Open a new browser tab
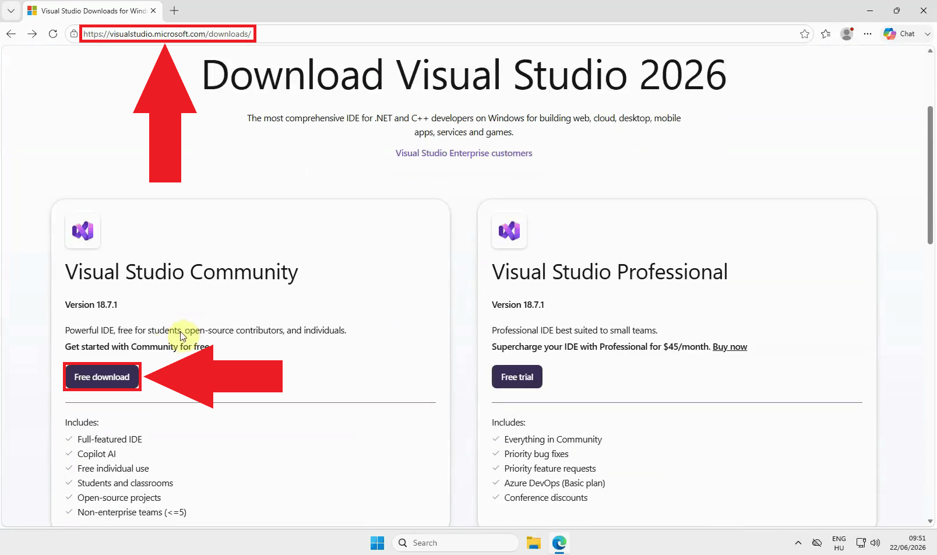The image size is (937, 555). 174,10
